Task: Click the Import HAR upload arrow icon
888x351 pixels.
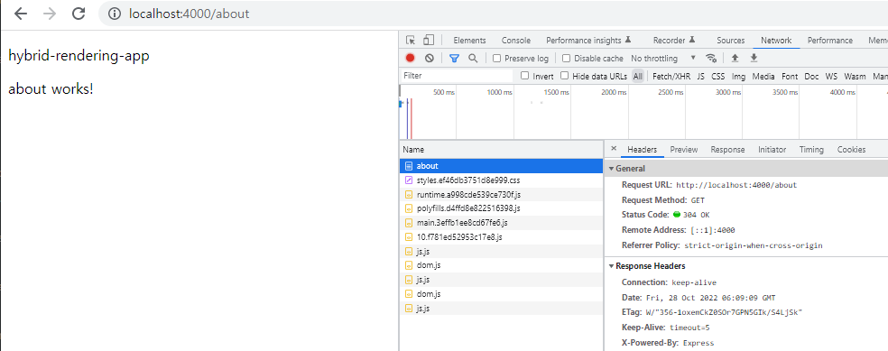Action: tap(735, 58)
